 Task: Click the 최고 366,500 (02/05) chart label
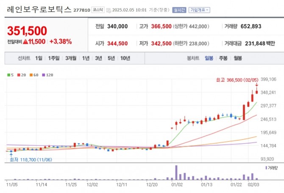tap(237, 80)
